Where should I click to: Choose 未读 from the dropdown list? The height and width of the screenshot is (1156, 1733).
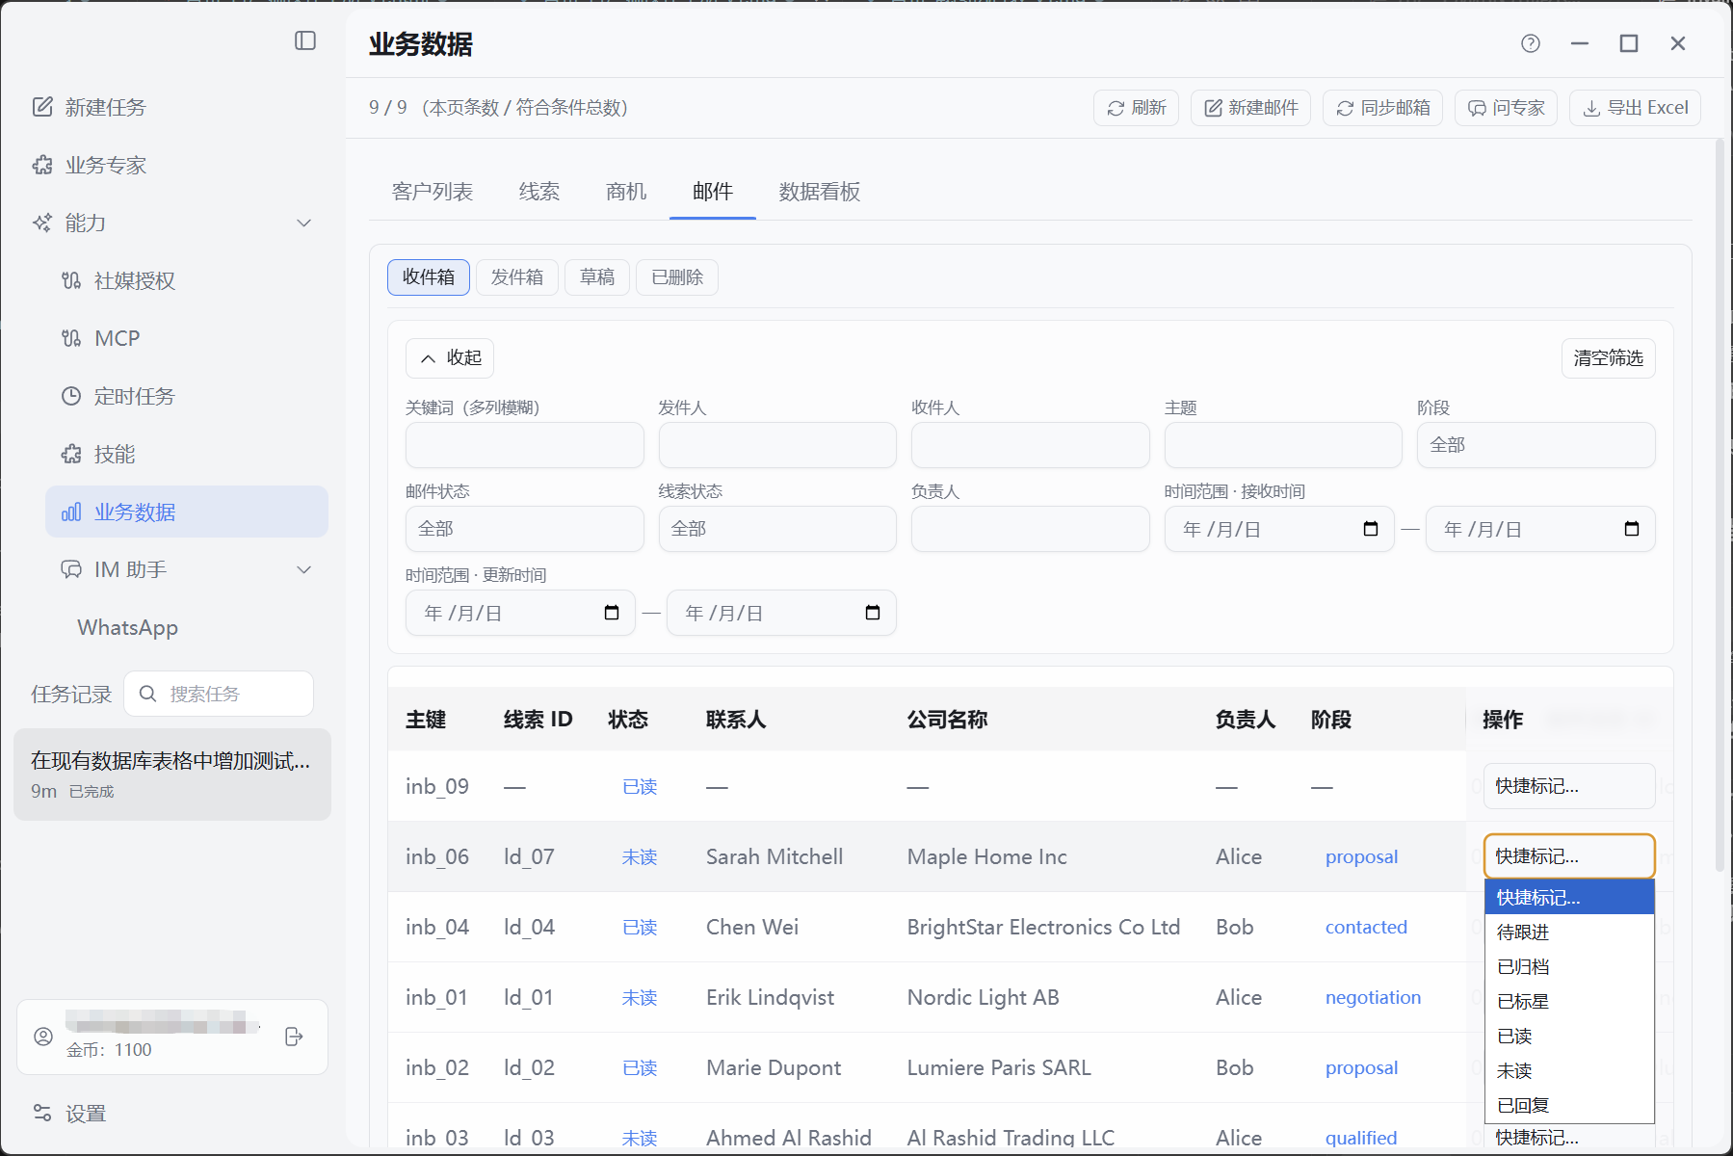point(1569,1071)
